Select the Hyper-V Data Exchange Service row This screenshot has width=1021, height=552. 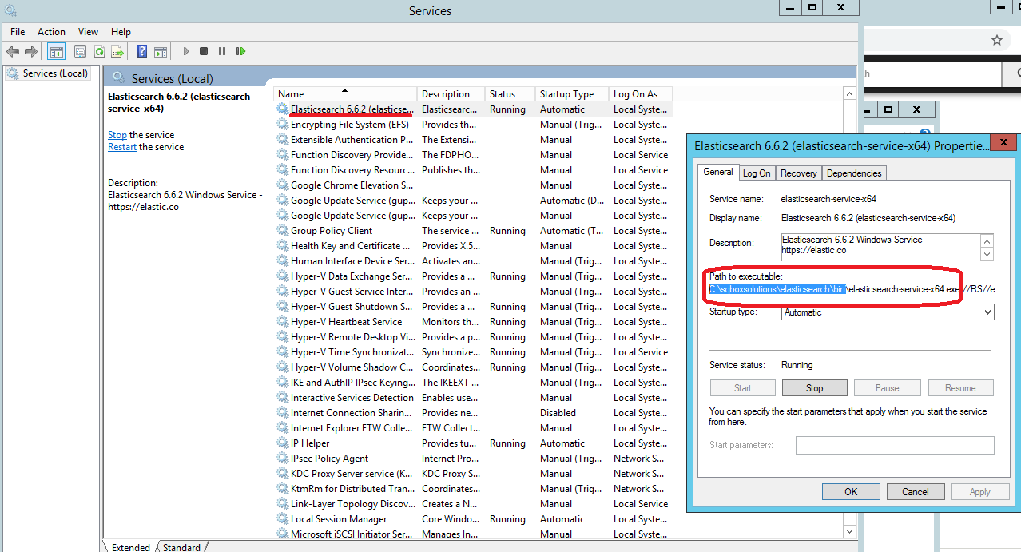click(x=474, y=276)
